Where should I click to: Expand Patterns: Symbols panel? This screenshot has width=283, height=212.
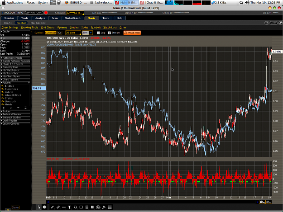tap(15, 58)
